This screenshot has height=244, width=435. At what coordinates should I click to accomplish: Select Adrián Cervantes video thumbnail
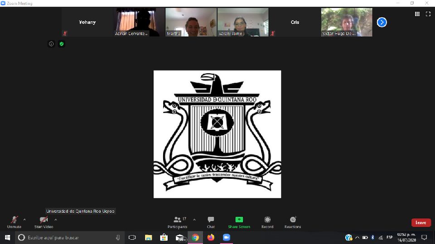coord(139,22)
